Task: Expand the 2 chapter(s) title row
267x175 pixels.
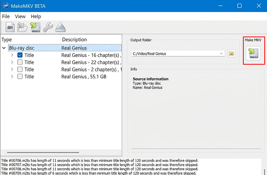Action: coord(12,69)
